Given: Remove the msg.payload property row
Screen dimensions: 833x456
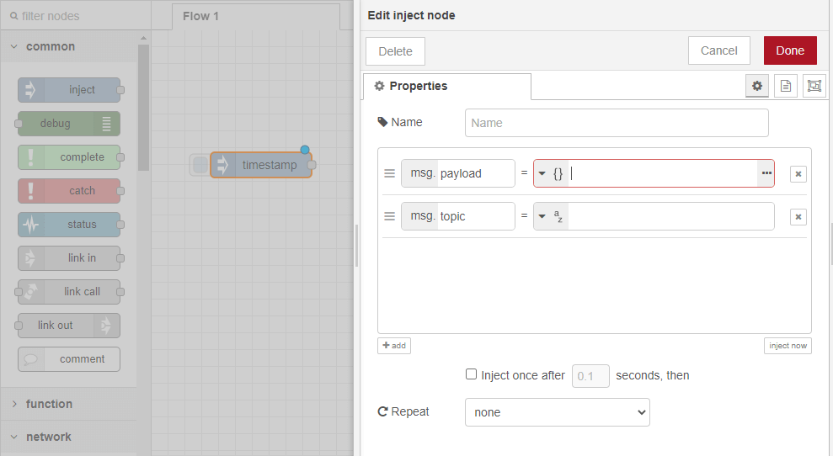Looking at the screenshot, I should coord(798,174).
